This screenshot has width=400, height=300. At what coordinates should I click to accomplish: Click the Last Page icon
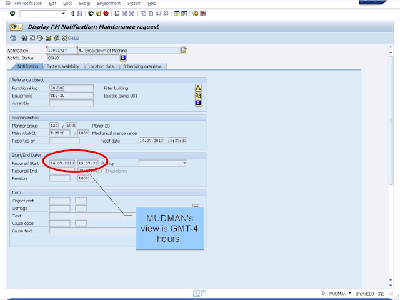coord(166,13)
